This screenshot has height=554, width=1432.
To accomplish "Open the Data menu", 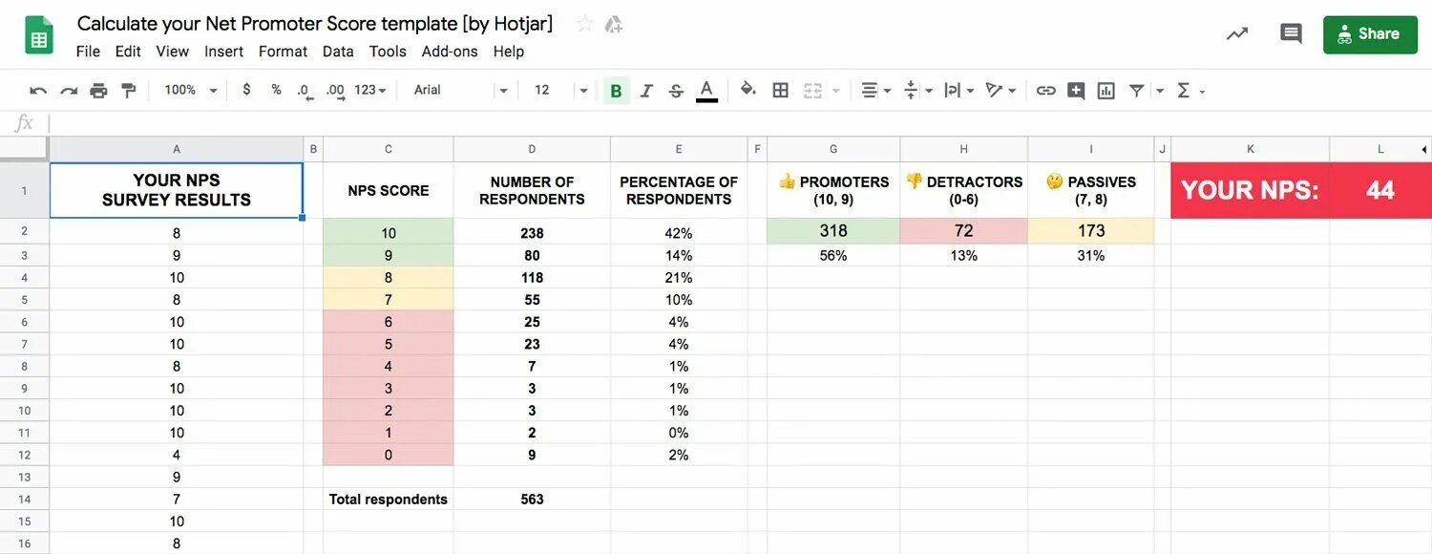I will 338,52.
